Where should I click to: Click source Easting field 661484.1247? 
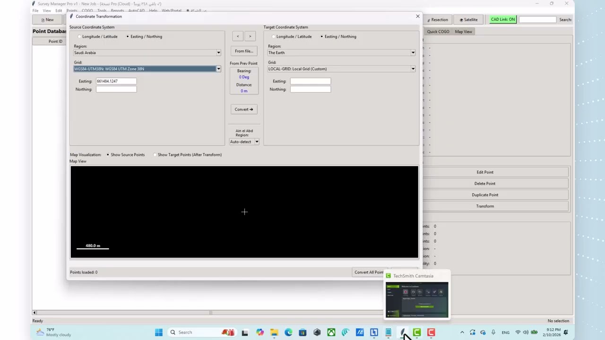(116, 81)
